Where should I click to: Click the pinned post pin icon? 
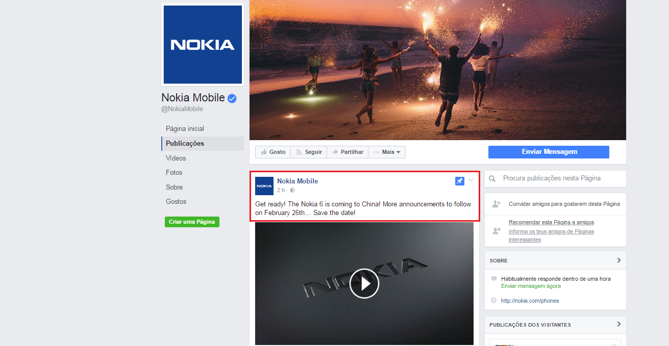click(460, 181)
